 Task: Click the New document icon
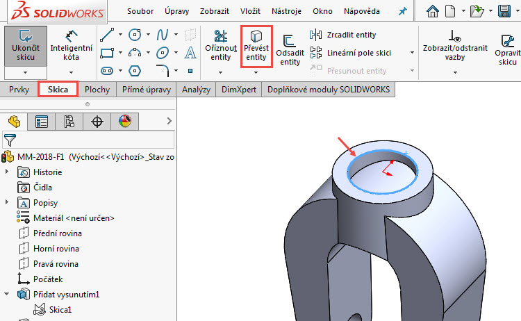[x=450, y=11]
